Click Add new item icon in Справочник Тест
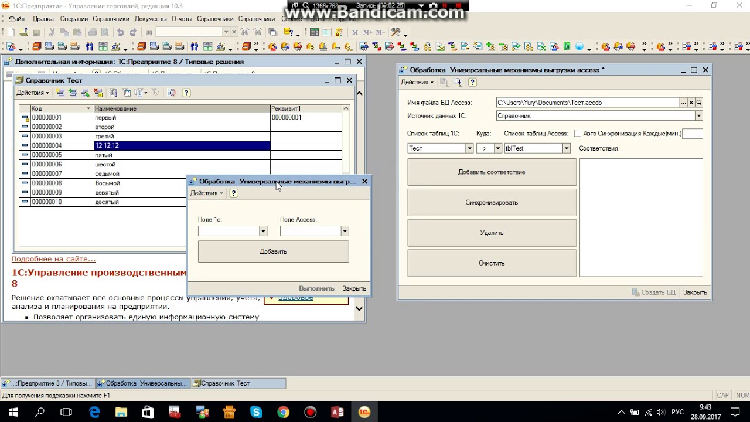The height and width of the screenshot is (422, 750). (x=60, y=93)
